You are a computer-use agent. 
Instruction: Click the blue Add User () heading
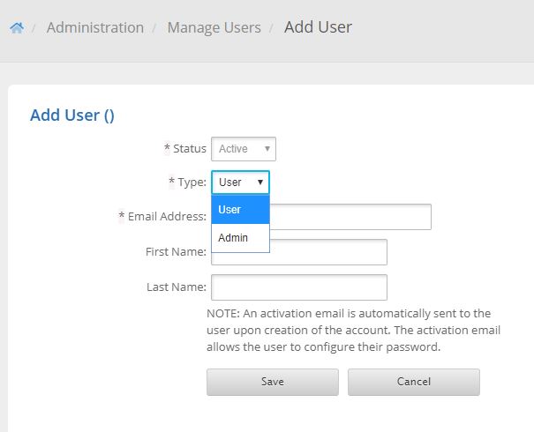tap(72, 115)
